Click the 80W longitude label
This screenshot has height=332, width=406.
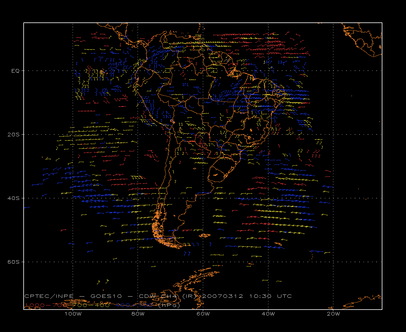(138, 314)
